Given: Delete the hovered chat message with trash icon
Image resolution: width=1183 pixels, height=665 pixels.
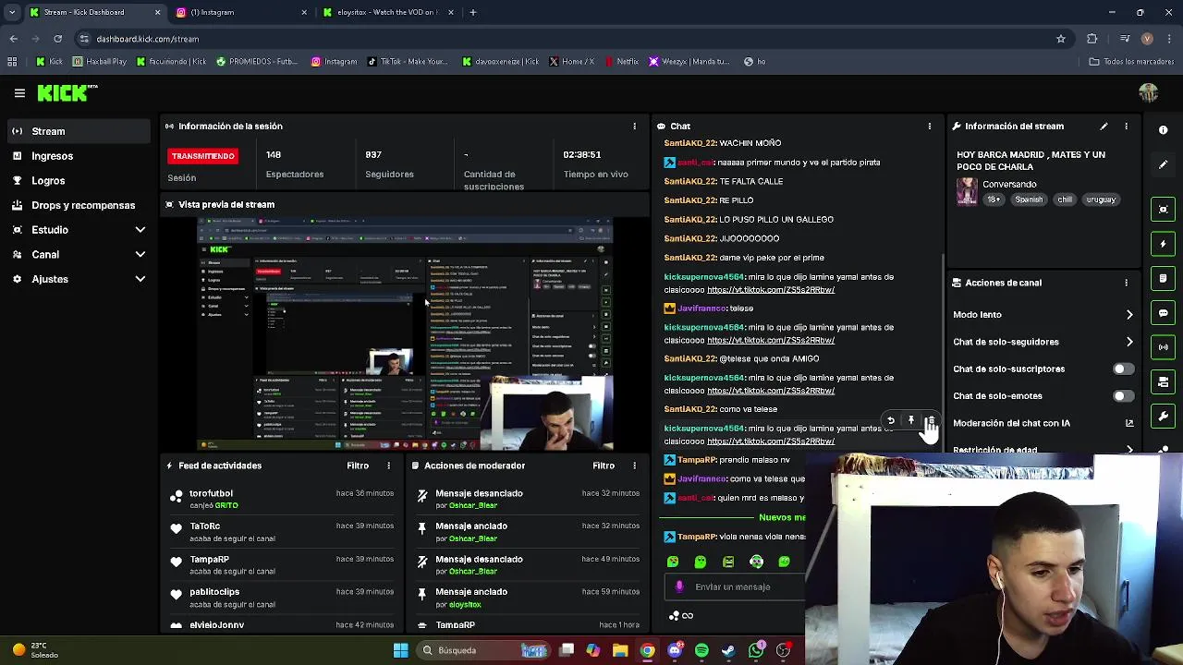Looking at the screenshot, I should point(931,421).
